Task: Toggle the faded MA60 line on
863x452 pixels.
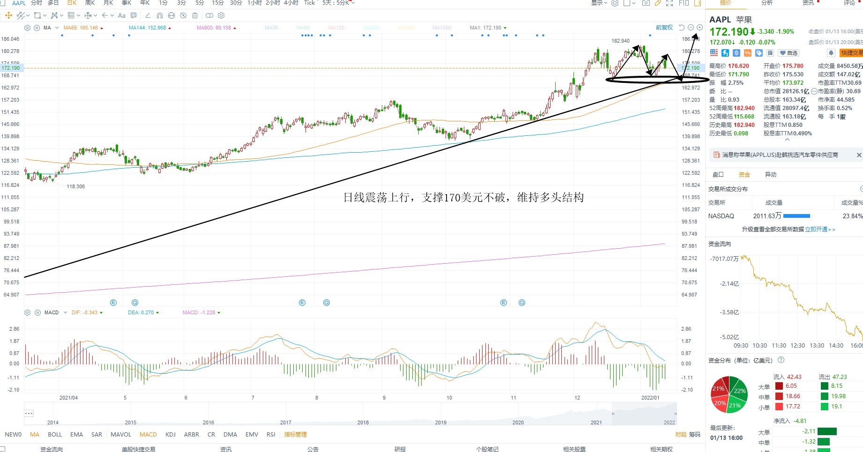Action: point(304,28)
